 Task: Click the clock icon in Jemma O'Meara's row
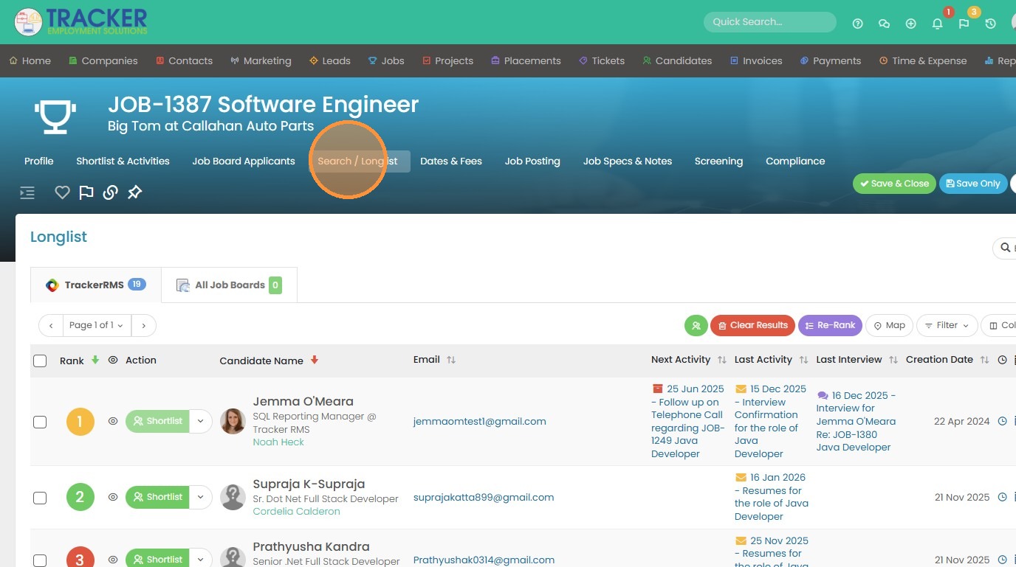[1002, 421]
